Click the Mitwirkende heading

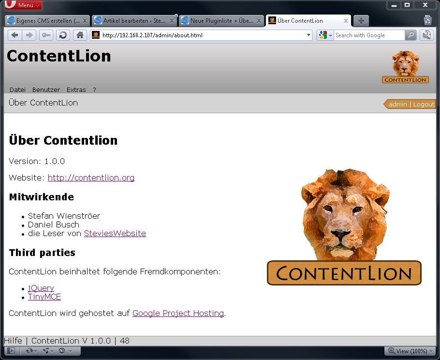[x=42, y=197]
